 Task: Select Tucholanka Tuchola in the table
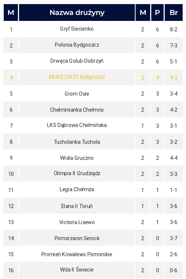tap(77, 142)
